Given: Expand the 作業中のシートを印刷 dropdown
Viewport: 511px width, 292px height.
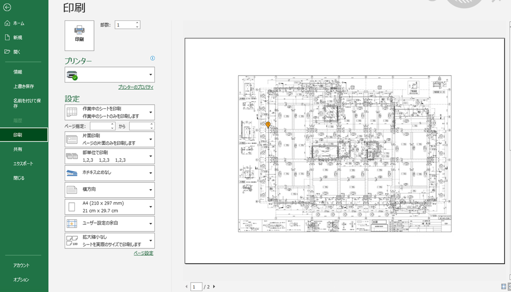Looking at the screenshot, I should tap(110, 113).
